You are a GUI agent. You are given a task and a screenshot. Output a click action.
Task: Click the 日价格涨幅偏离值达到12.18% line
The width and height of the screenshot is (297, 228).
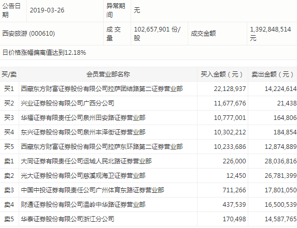pyautogui.click(x=44, y=53)
